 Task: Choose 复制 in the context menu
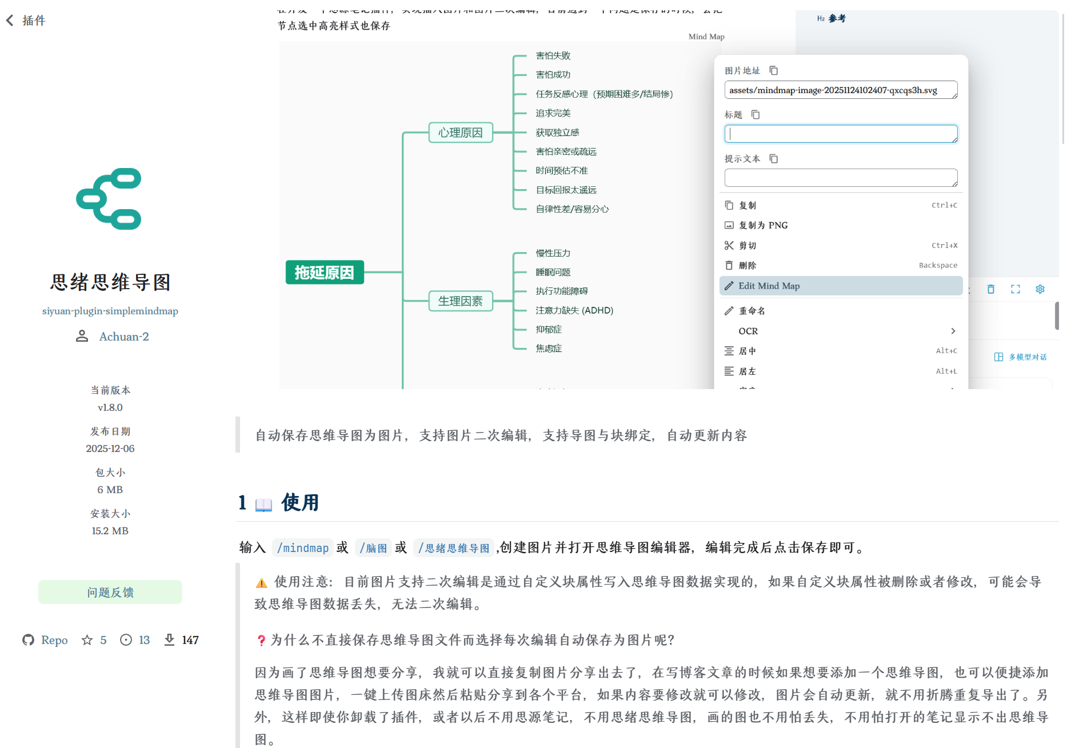pos(841,205)
